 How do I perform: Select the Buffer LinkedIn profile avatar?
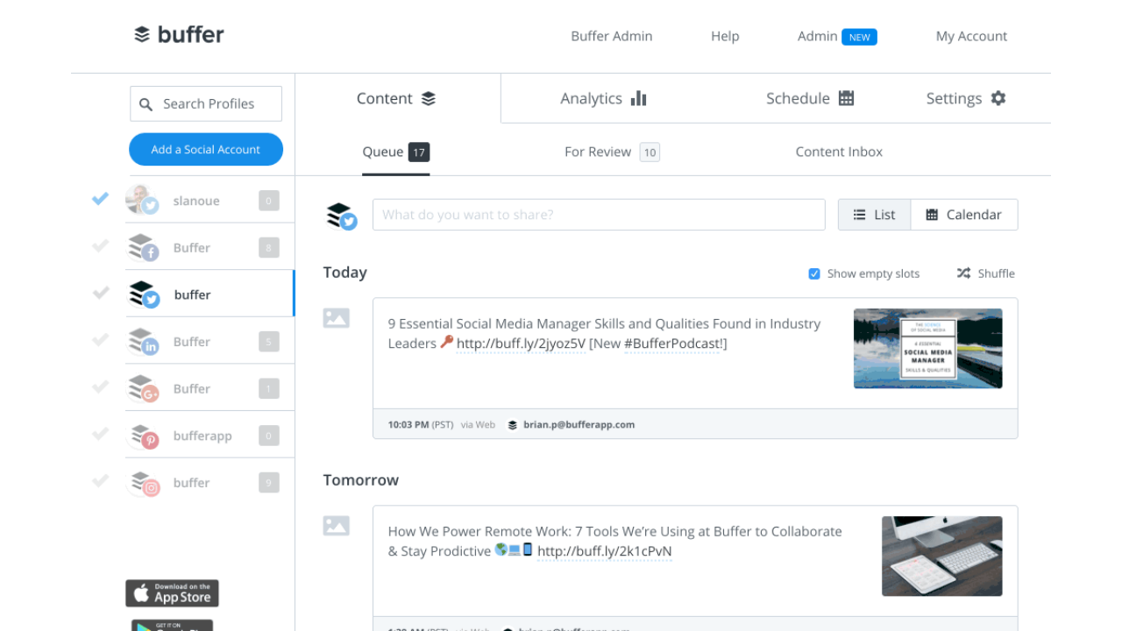[x=143, y=342]
